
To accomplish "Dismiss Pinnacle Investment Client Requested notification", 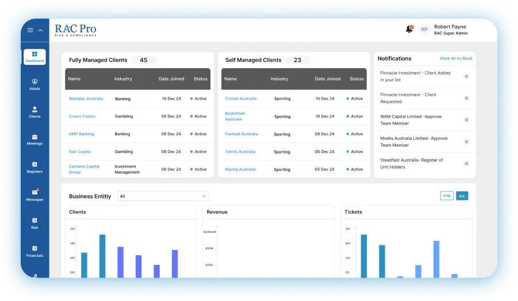I will pos(466,98).
